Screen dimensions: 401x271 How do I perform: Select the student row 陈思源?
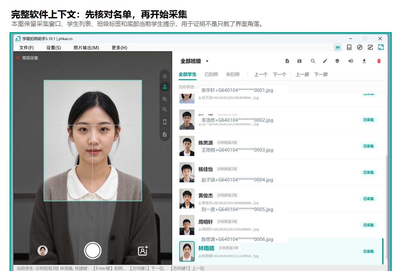279,146
